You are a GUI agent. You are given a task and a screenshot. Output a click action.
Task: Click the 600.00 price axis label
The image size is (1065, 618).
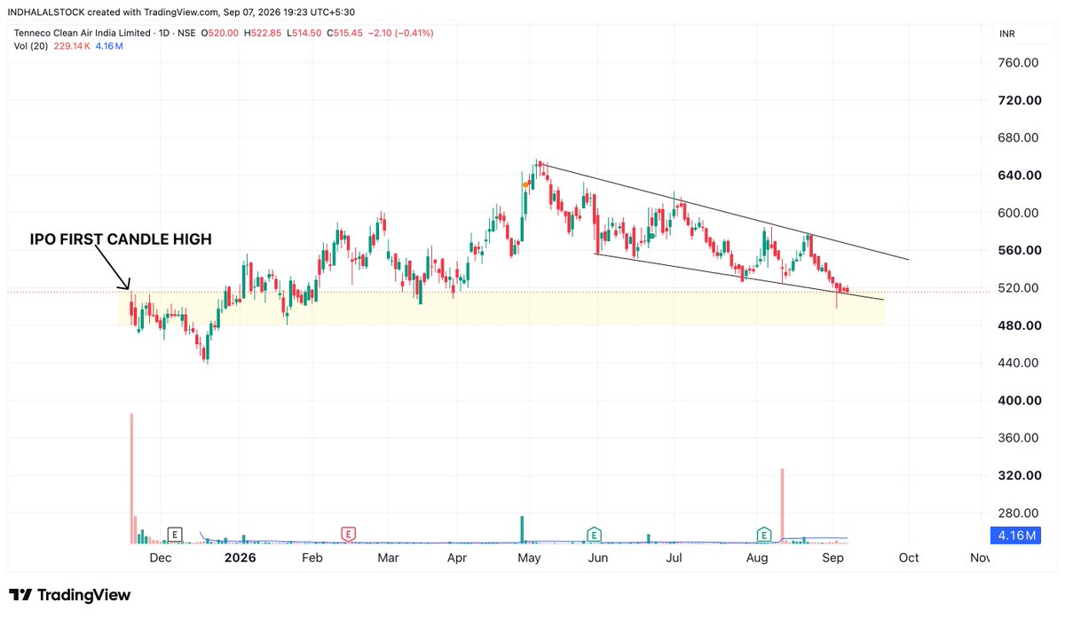click(x=1018, y=213)
